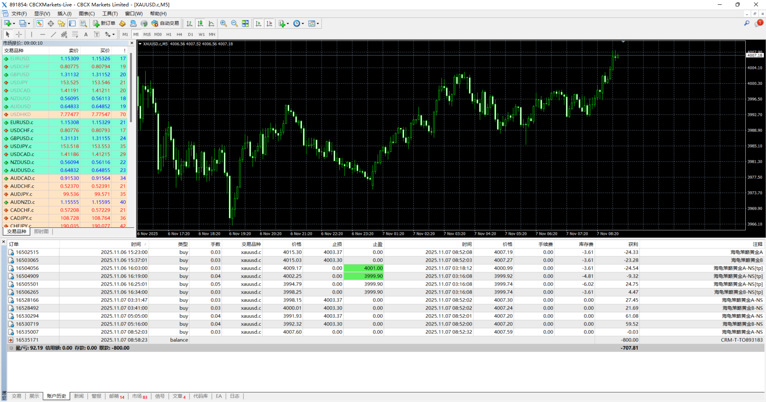The image size is (766, 402).
Task: Open the Market Watch window icon
Action: 39,24
